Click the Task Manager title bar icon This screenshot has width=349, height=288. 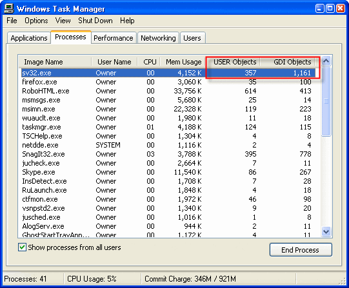pyautogui.click(x=9, y=8)
